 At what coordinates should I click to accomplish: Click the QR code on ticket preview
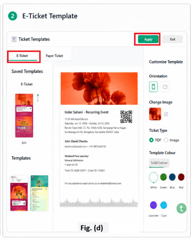(x=126, y=117)
